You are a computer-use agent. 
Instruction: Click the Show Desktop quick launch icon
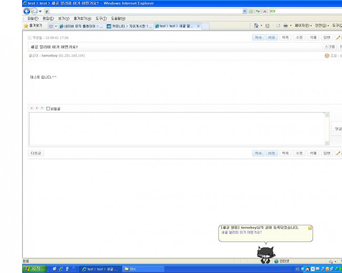(55, 269)
